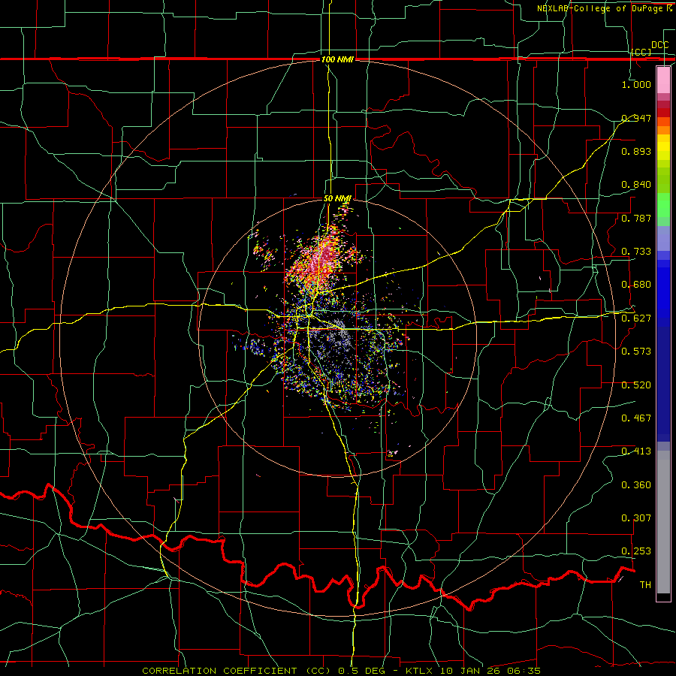Click the 1.000 value on the color scale
Image resolution: width=676 pixels, height=676 pixels.
coord(636,84)
